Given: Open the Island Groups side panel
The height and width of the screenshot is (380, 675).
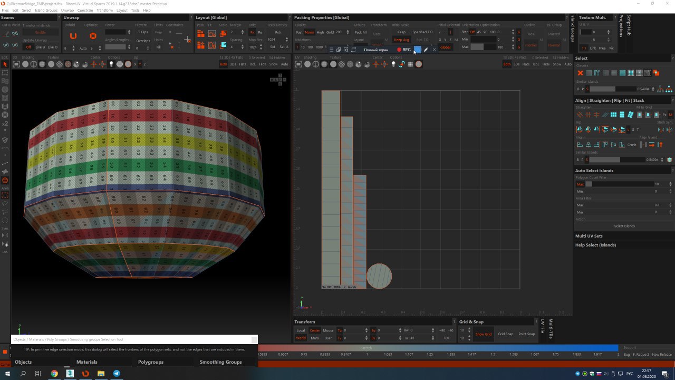Looking at the screenshot, I should click(x=573, y=27).
